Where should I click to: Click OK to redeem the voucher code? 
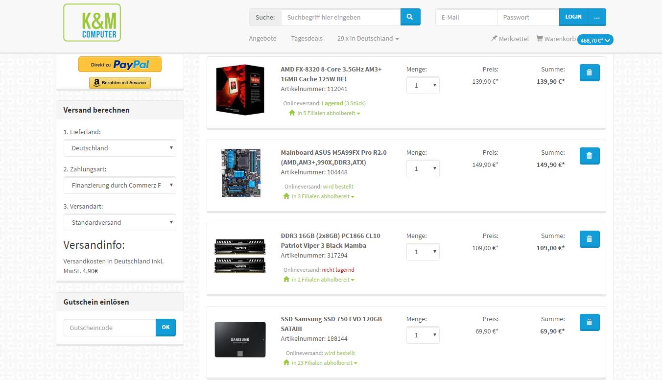(x=165, y=328)
